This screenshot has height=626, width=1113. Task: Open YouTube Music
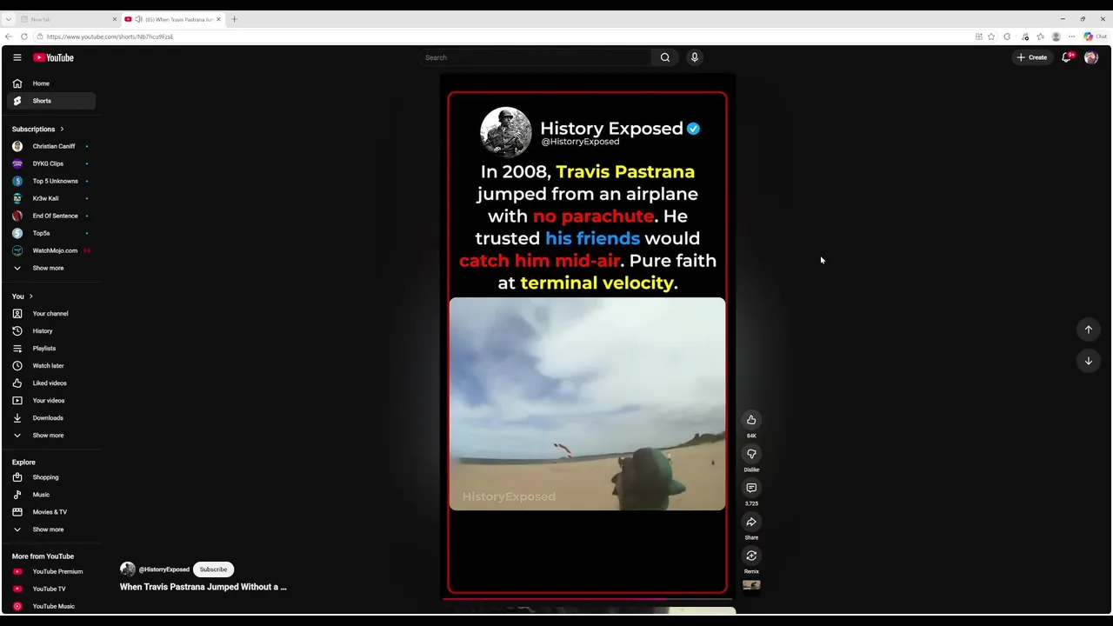pos(51,606)
